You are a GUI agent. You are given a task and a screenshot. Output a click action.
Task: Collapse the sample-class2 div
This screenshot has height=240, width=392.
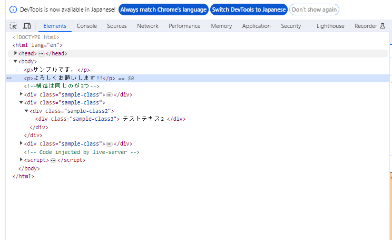point(26,111)
